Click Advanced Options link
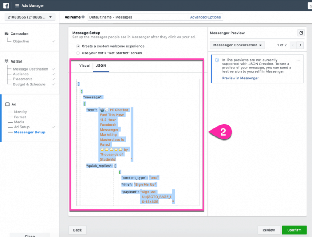 [x=205, y=17]
